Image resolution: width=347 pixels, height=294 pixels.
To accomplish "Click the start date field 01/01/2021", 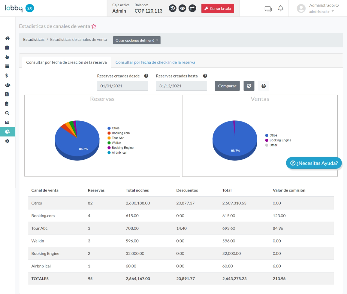I will (123, 86).
